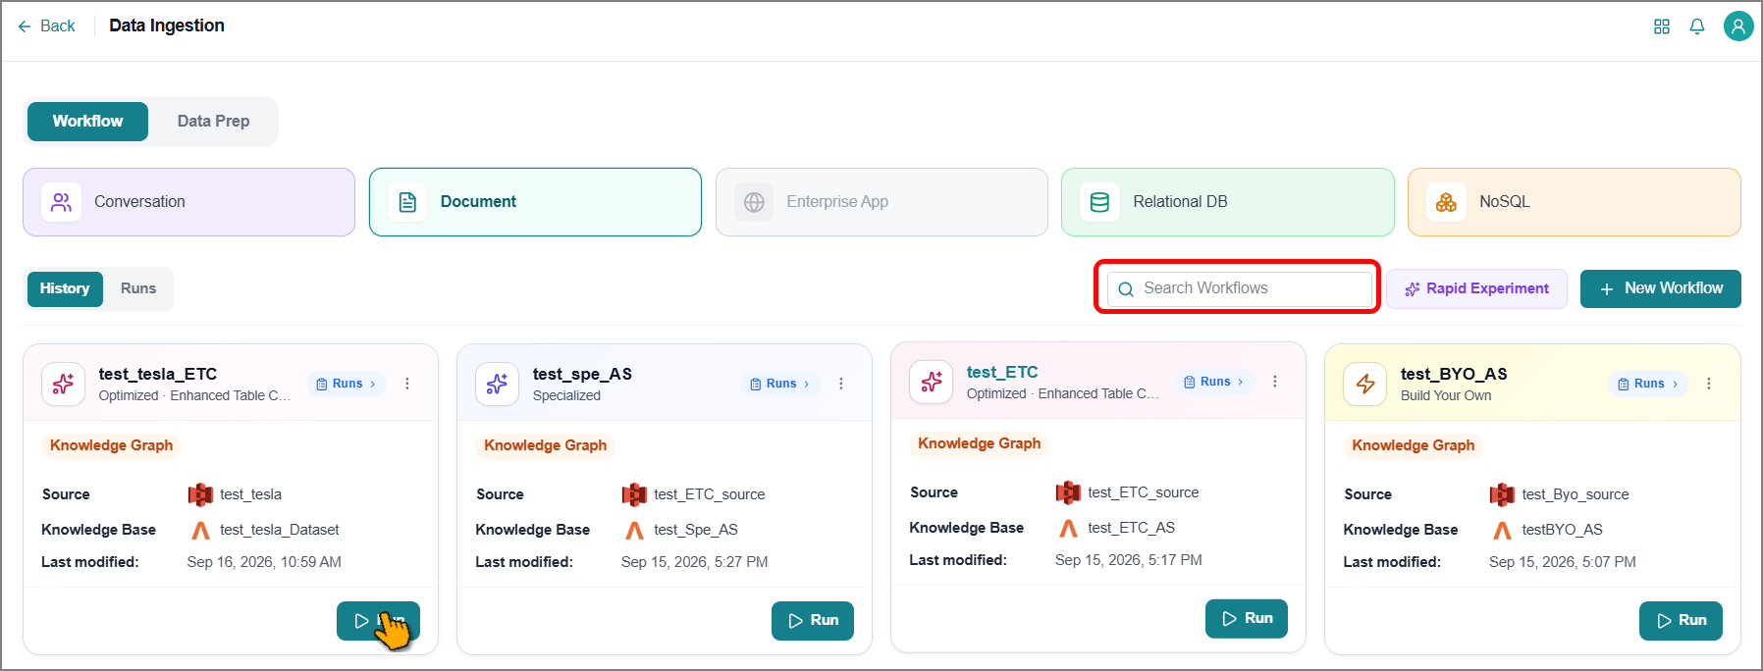
Task: Create a New Workflow
Action: 1661,288
